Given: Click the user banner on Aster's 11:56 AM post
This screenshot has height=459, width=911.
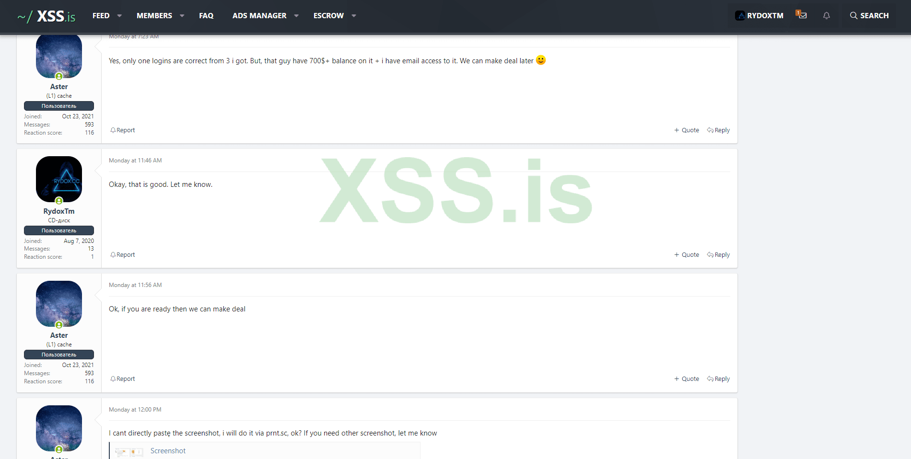Looking at the screenshot, I should [59, 355].
